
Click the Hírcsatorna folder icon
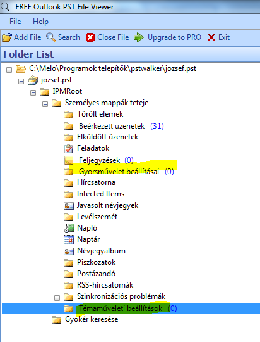(x=69, y=183)
